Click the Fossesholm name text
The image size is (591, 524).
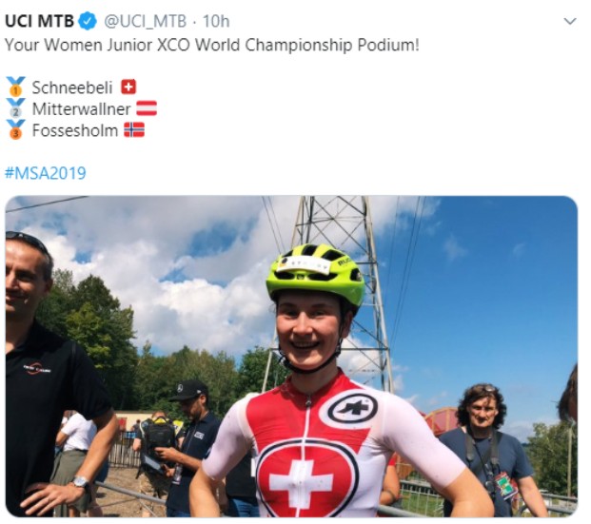[75, 130]
